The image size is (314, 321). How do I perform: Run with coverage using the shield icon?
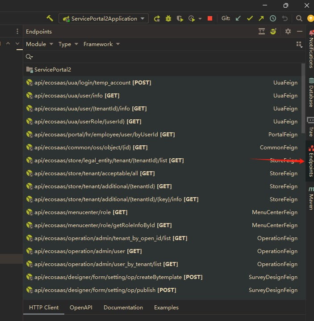point(180,18)
